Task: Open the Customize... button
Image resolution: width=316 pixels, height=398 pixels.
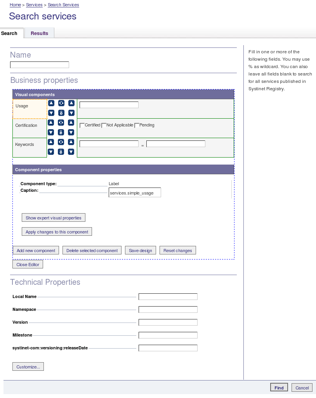Action: (28, 366)
